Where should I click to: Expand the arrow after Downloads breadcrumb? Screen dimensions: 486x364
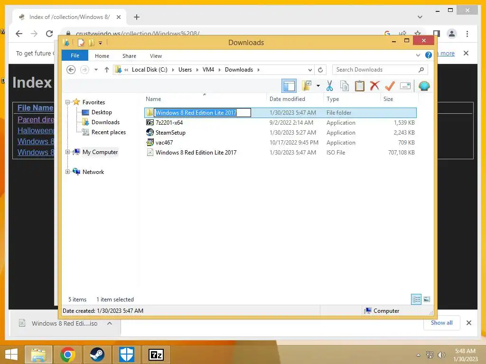coord(259,70)
